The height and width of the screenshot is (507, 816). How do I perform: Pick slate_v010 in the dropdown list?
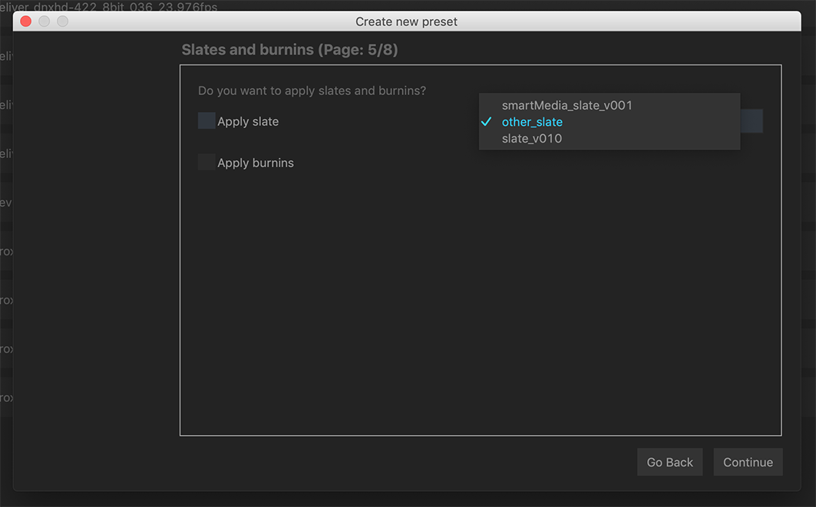pyautogui.click(x=532, y=139)
